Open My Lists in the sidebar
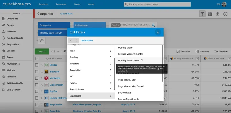231x113 pixels. (x=9, y=70)
